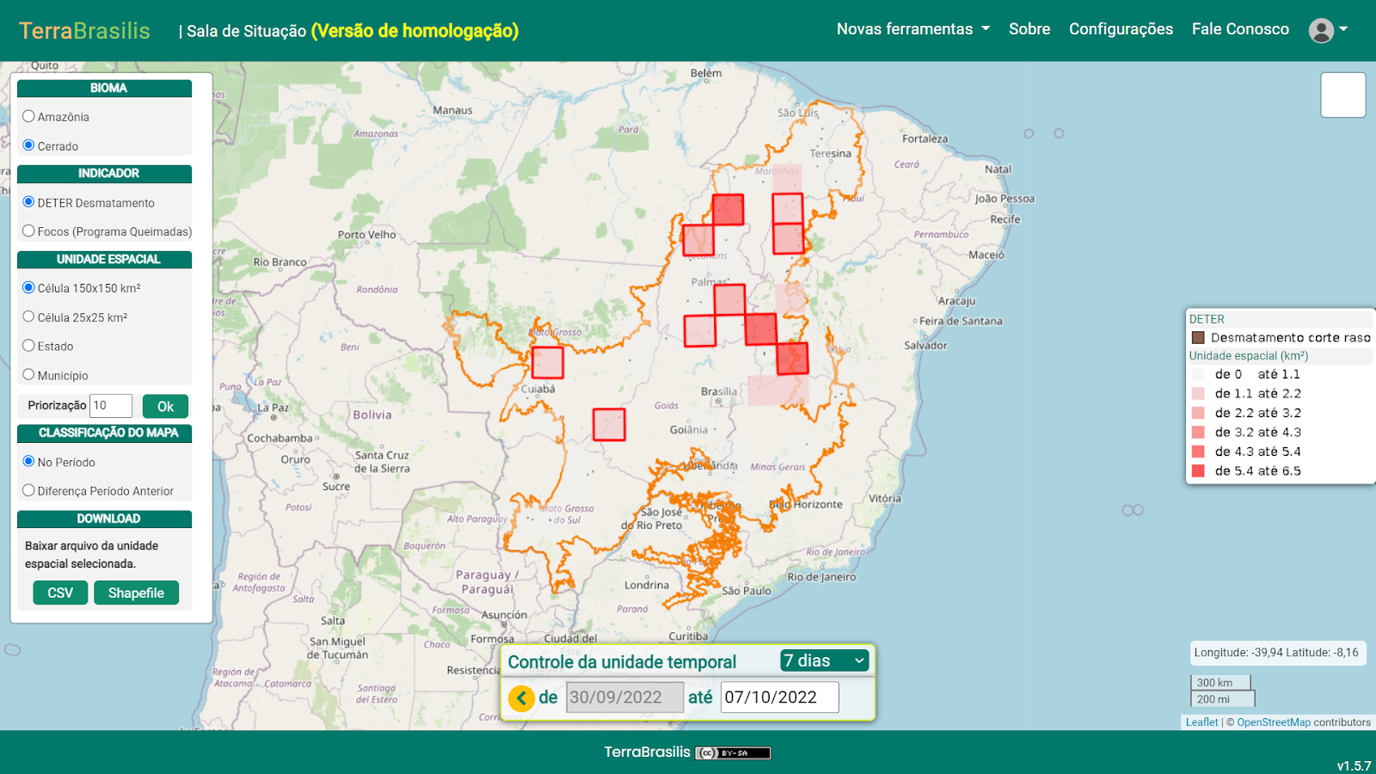Open the Sobre menu item
The width and height of the screenshot is (1376, 774).
coord(1029,29)
